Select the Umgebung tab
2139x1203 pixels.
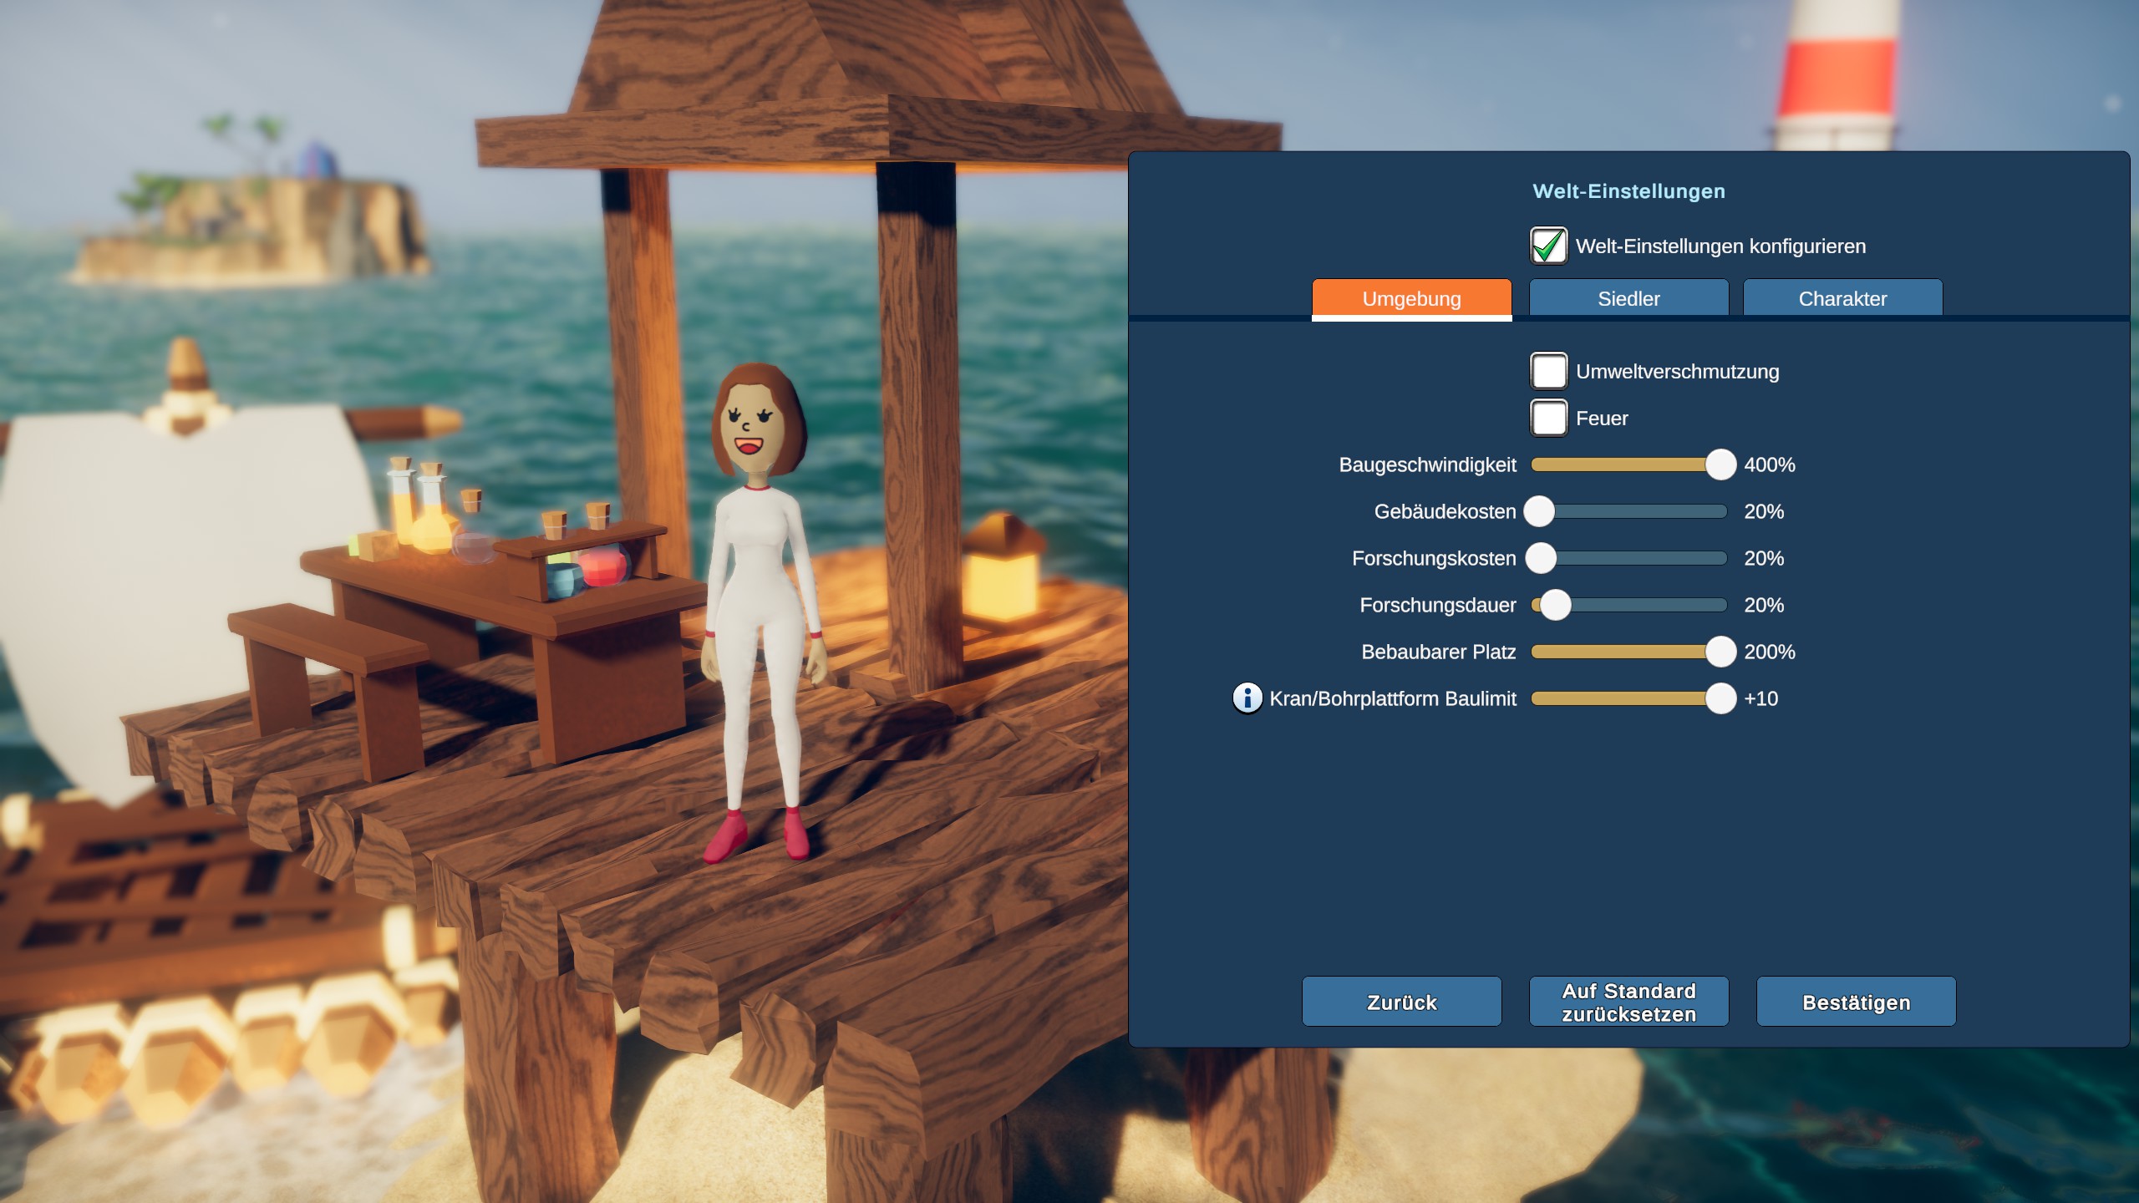click(x=1411, y=298)
